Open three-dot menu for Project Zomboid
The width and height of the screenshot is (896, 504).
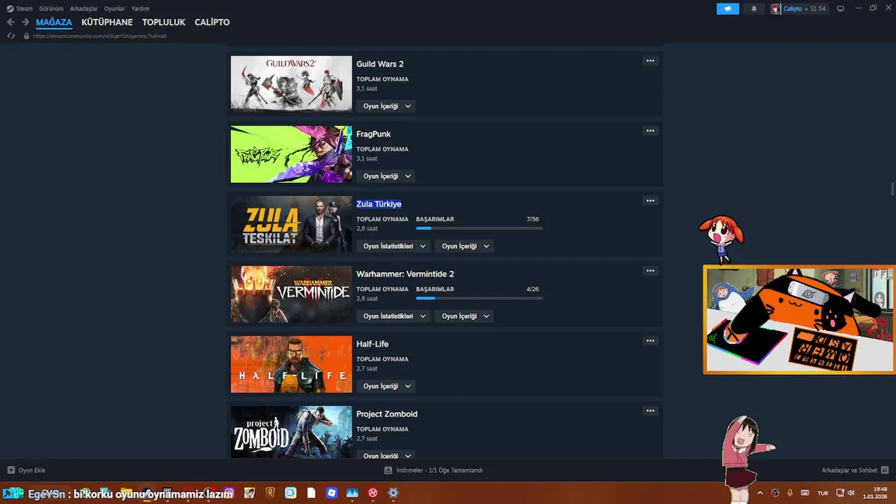point(650,411)
